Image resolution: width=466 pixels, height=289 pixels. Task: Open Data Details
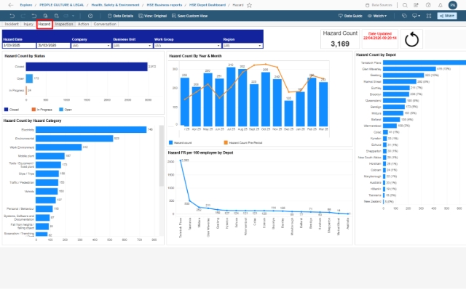pos(120,16)
